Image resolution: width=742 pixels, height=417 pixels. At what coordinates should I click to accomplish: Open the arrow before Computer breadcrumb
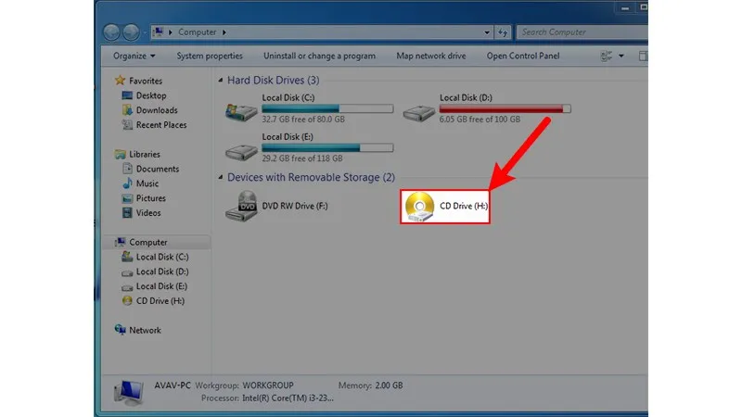click(x=171, y=32)
